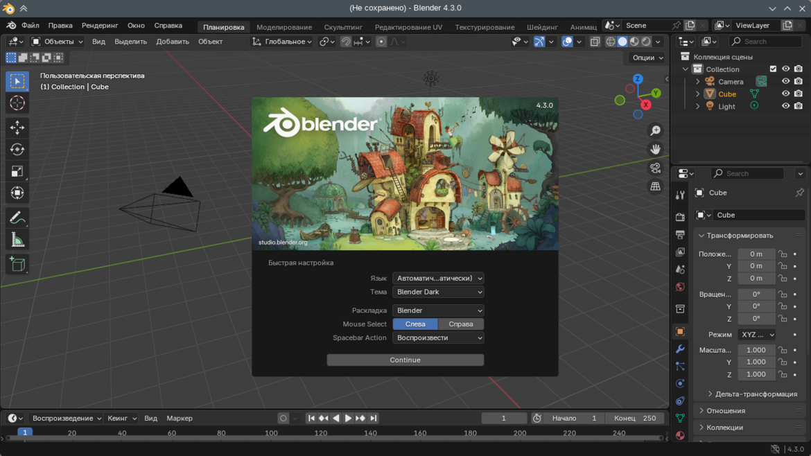Select the Transform tool
Viewport: 811px width, 456px height.
pyautogui.click(x=17, y=193)
